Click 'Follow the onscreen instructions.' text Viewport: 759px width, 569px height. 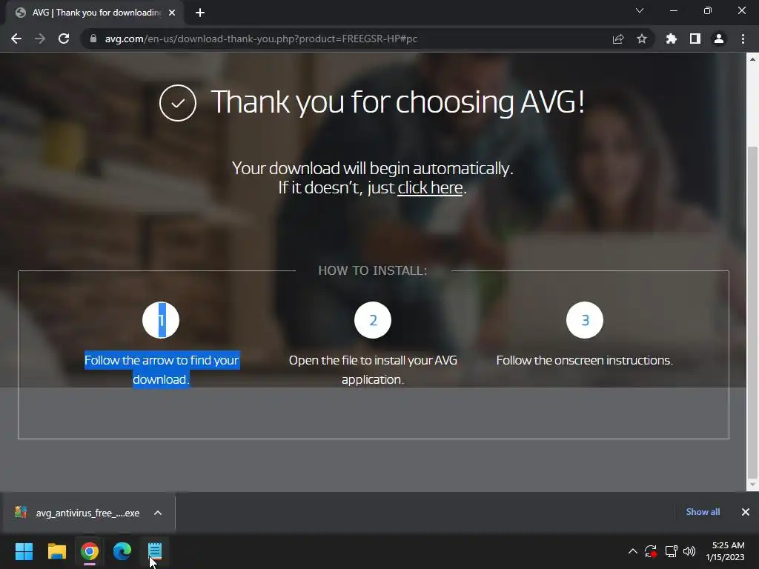click(x=584, y=361)
